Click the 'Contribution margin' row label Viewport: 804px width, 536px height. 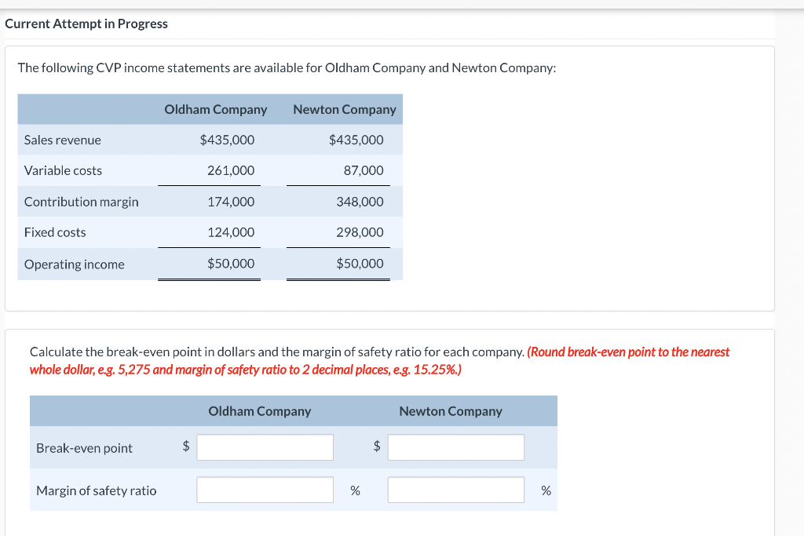click(81, 202)
